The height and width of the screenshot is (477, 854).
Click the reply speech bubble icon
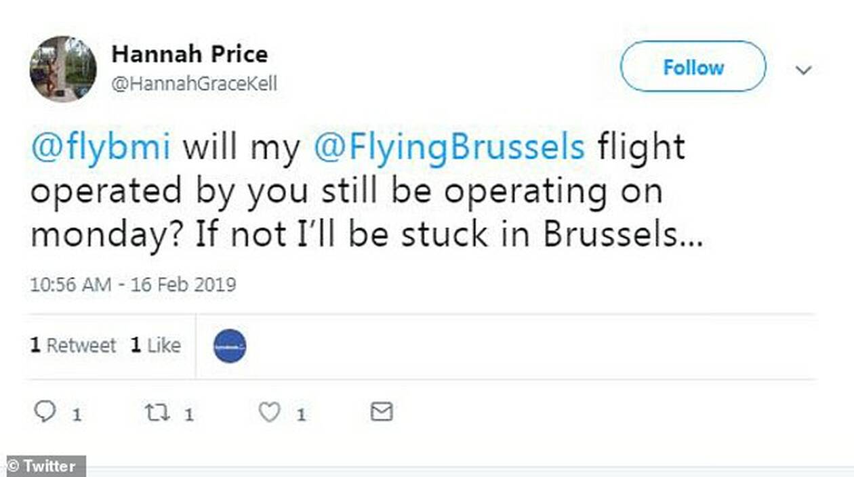click(x=45, y=412)
